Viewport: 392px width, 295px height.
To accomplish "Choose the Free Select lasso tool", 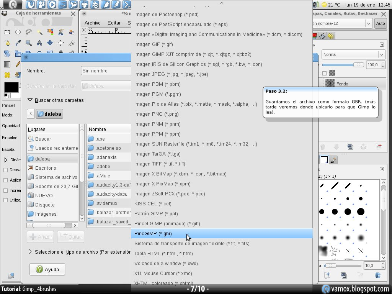I will 28,32.
